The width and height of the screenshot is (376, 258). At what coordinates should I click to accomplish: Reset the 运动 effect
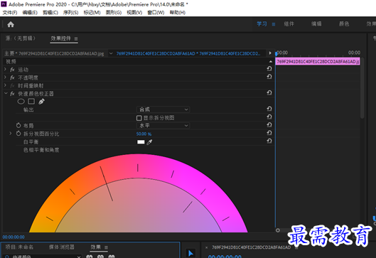click(x=269, y=69)
